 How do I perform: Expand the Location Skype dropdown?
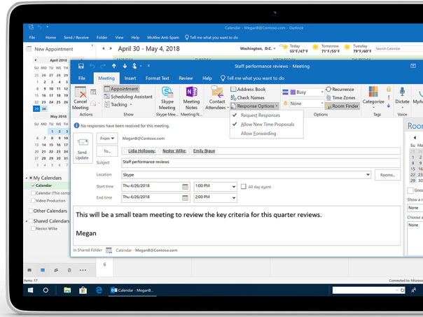tap(368, 175)
